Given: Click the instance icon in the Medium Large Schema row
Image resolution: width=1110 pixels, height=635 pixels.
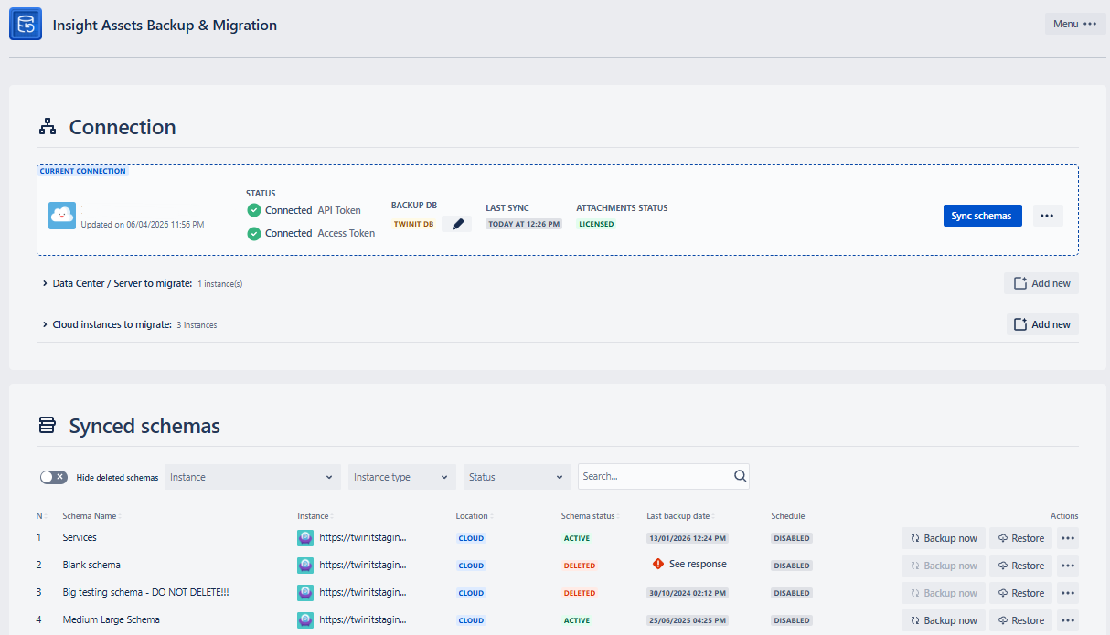Looking at the screenshot, I should click(x=305, y=620).
